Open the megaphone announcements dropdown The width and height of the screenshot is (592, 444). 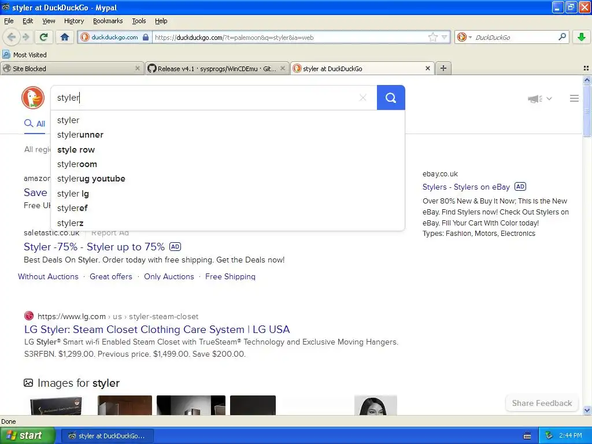[x=540, y=98]
